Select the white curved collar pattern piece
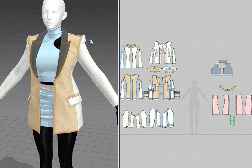The height and width of the screenshot is (168, 252). point(170,68)
